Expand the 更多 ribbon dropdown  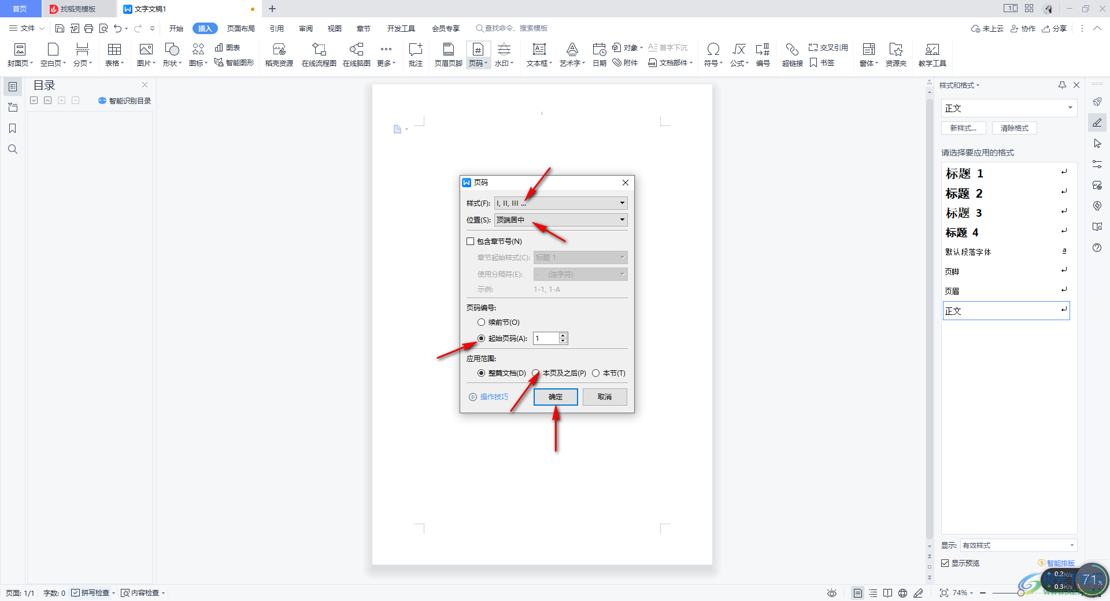click(386, 63)
